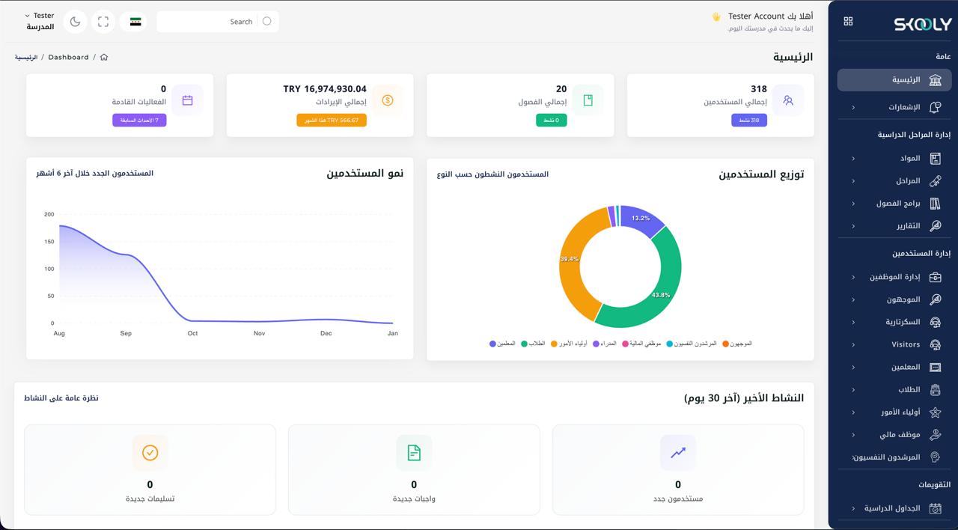Viewport: 958px width, 530px height.
Task: Click the grid icon beside the Skooly logo
Action: [848, 22]
